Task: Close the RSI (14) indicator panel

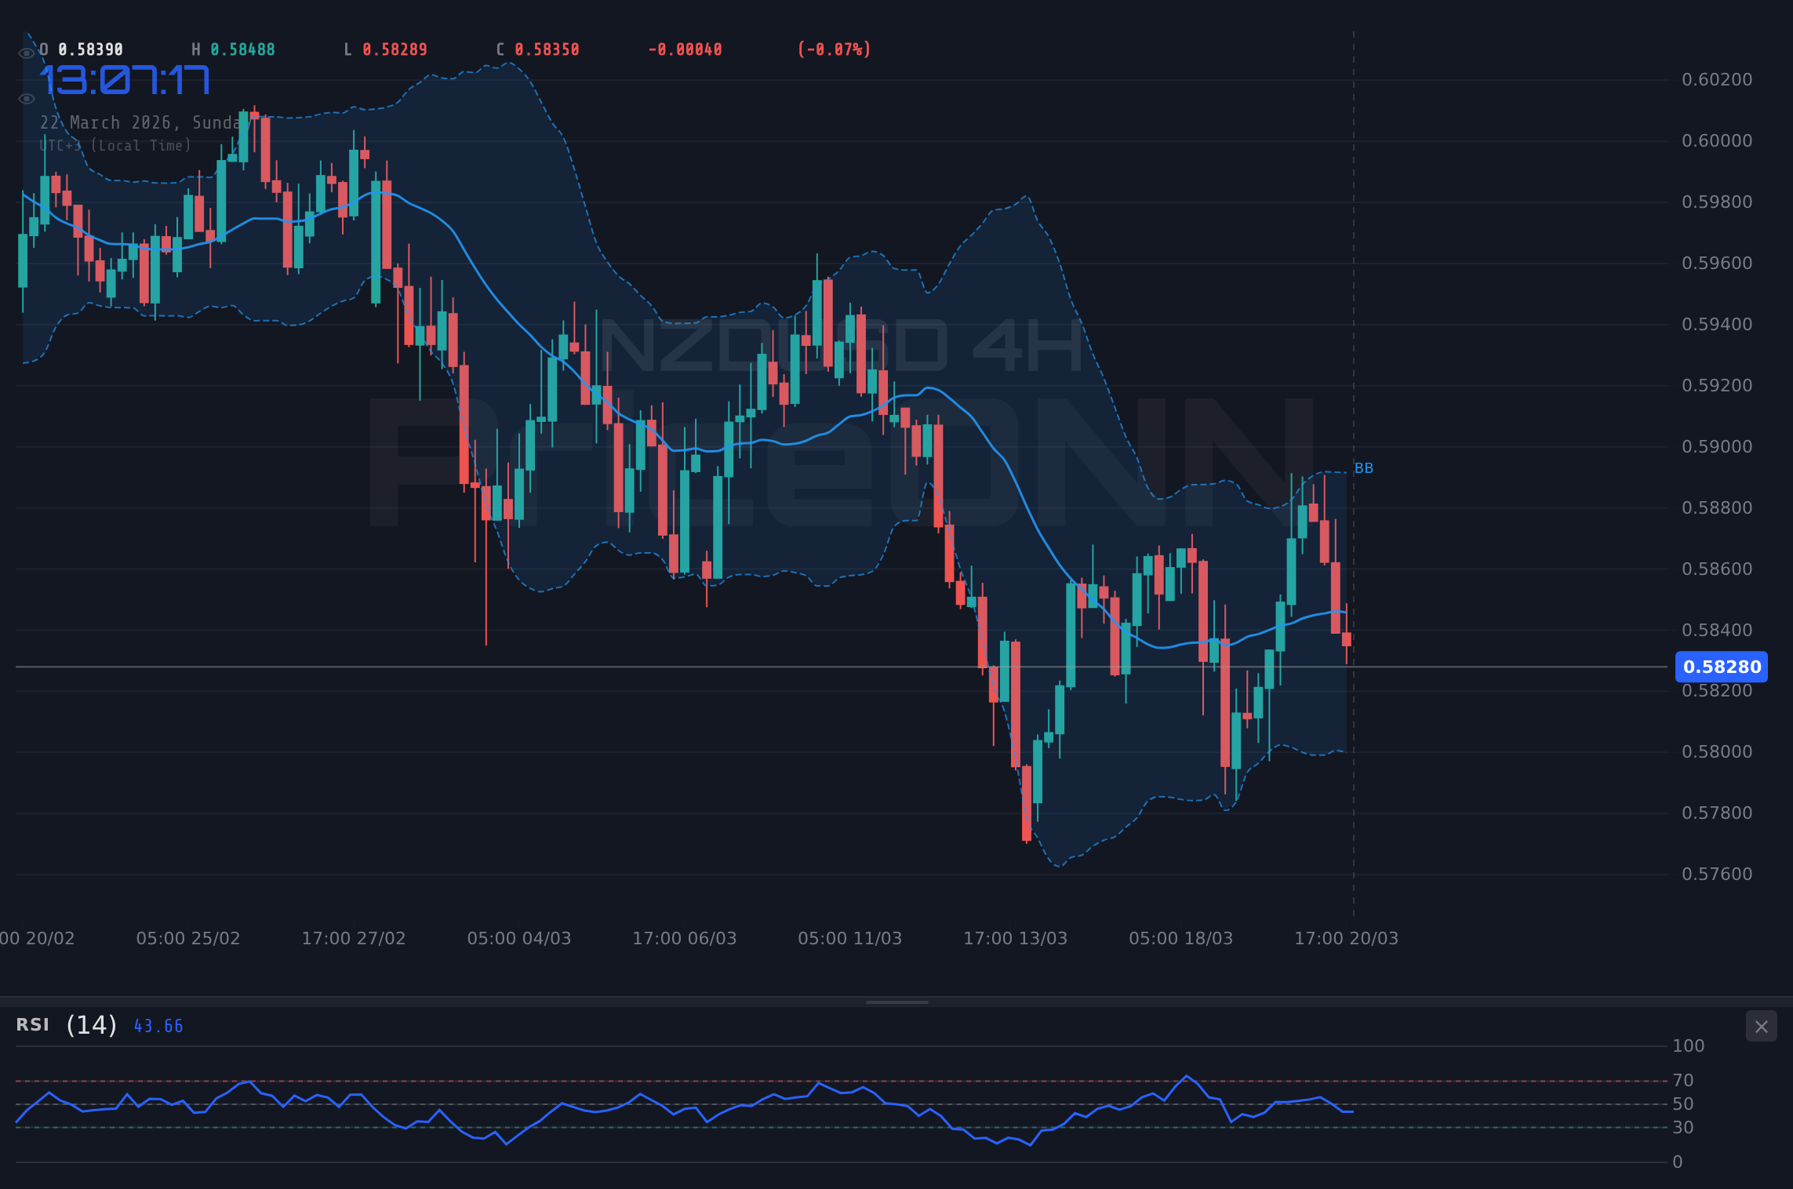Action: pos(1762,1026)
